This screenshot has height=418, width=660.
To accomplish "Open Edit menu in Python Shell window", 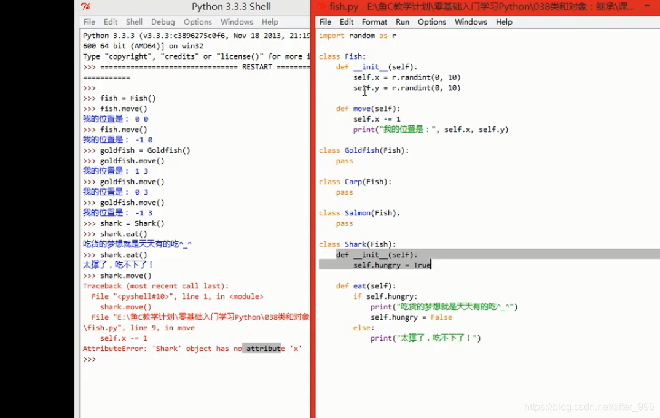I will click(111, 22).
